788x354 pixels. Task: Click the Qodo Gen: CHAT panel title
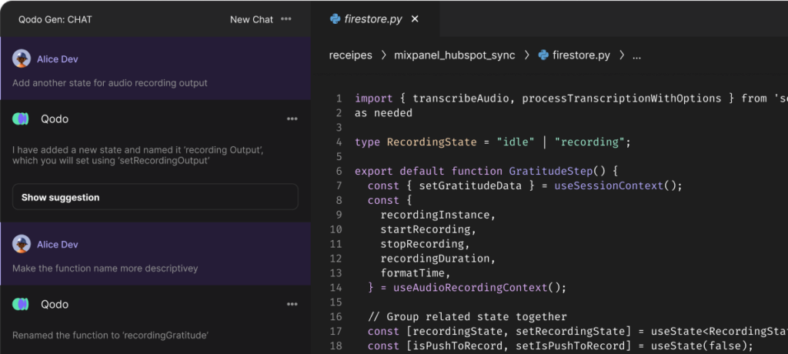point(55,19)
